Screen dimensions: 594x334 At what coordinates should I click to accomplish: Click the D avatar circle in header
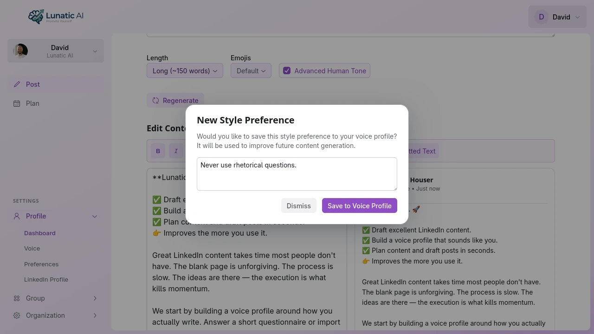pos(541,17)
